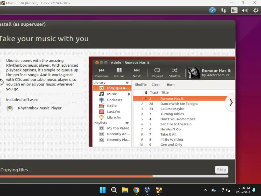This screenshot has width=261, height=196.
Task: Click the VirtualBox cube taskbar icon
Action: [x=147, y=190]
